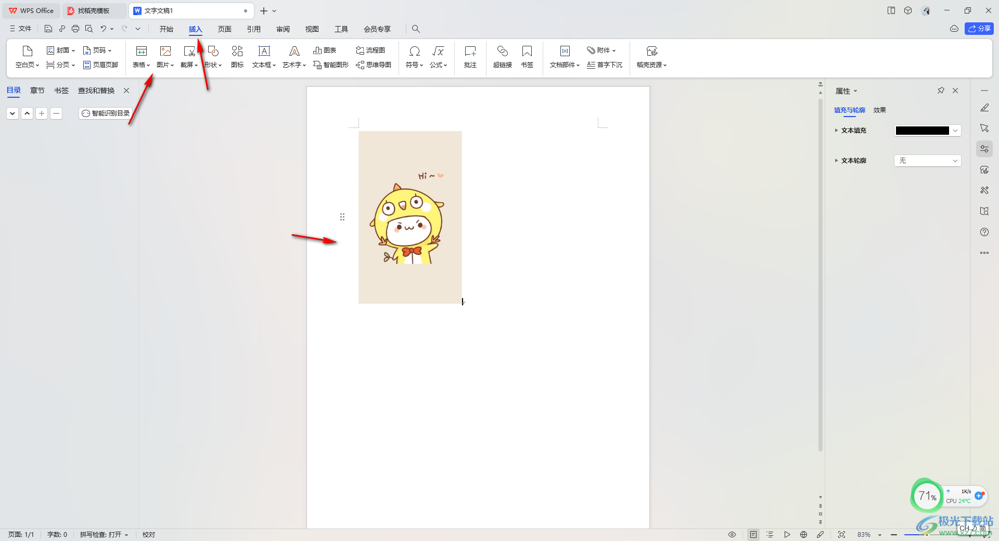The height and width of the screenshot is (541, 999).
Task: Click the 书签 bookmark ribbon icon
Action: click(527, 57)
